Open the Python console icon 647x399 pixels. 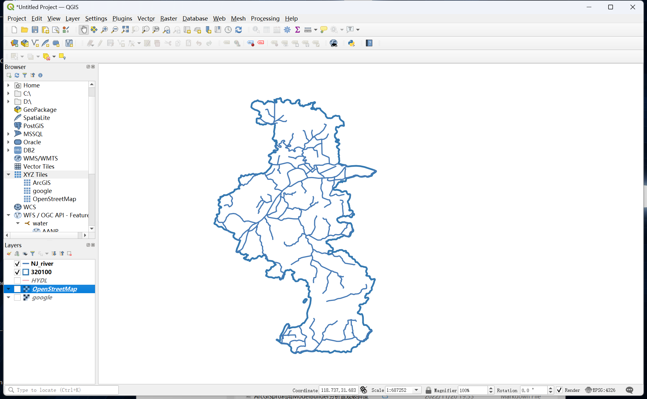(x=351, y=43)
